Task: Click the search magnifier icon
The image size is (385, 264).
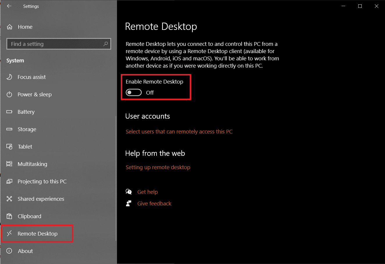Action: pyautogui.click(x=105, y=44)
